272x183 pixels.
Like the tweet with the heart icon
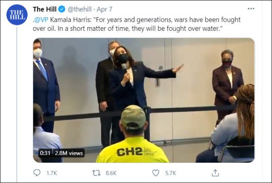tap(155, 173)
